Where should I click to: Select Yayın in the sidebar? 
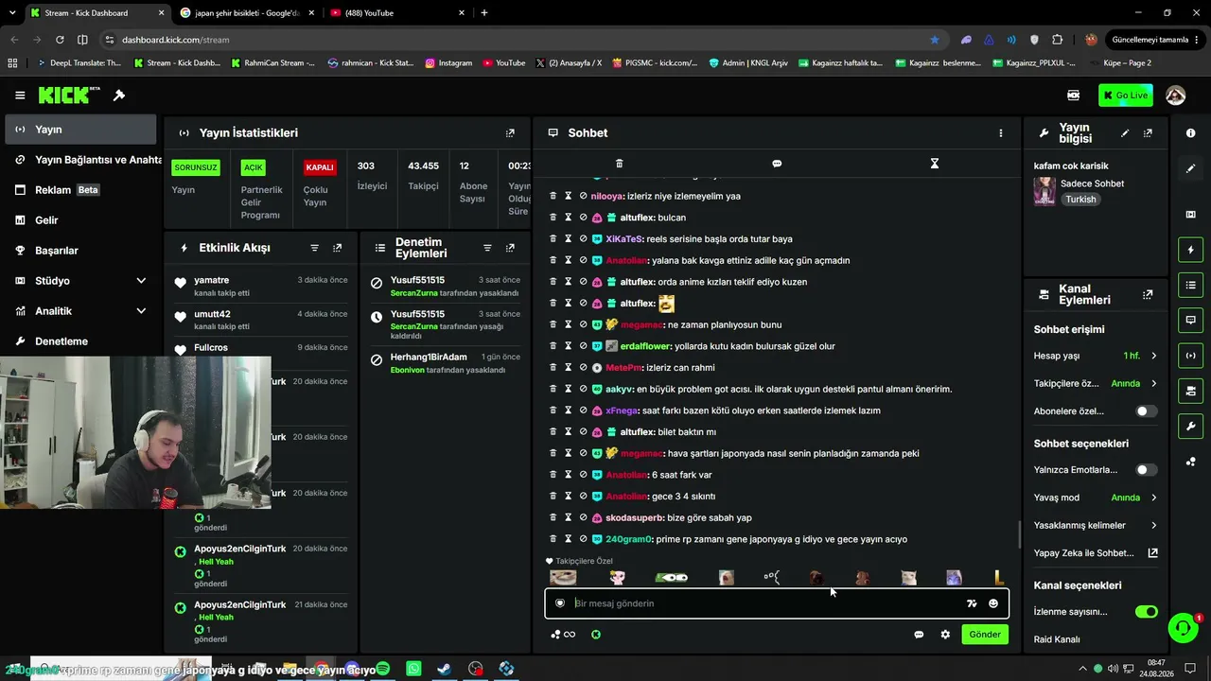point(79,130)
